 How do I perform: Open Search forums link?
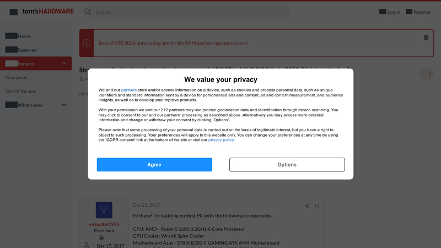coord(21,91)
